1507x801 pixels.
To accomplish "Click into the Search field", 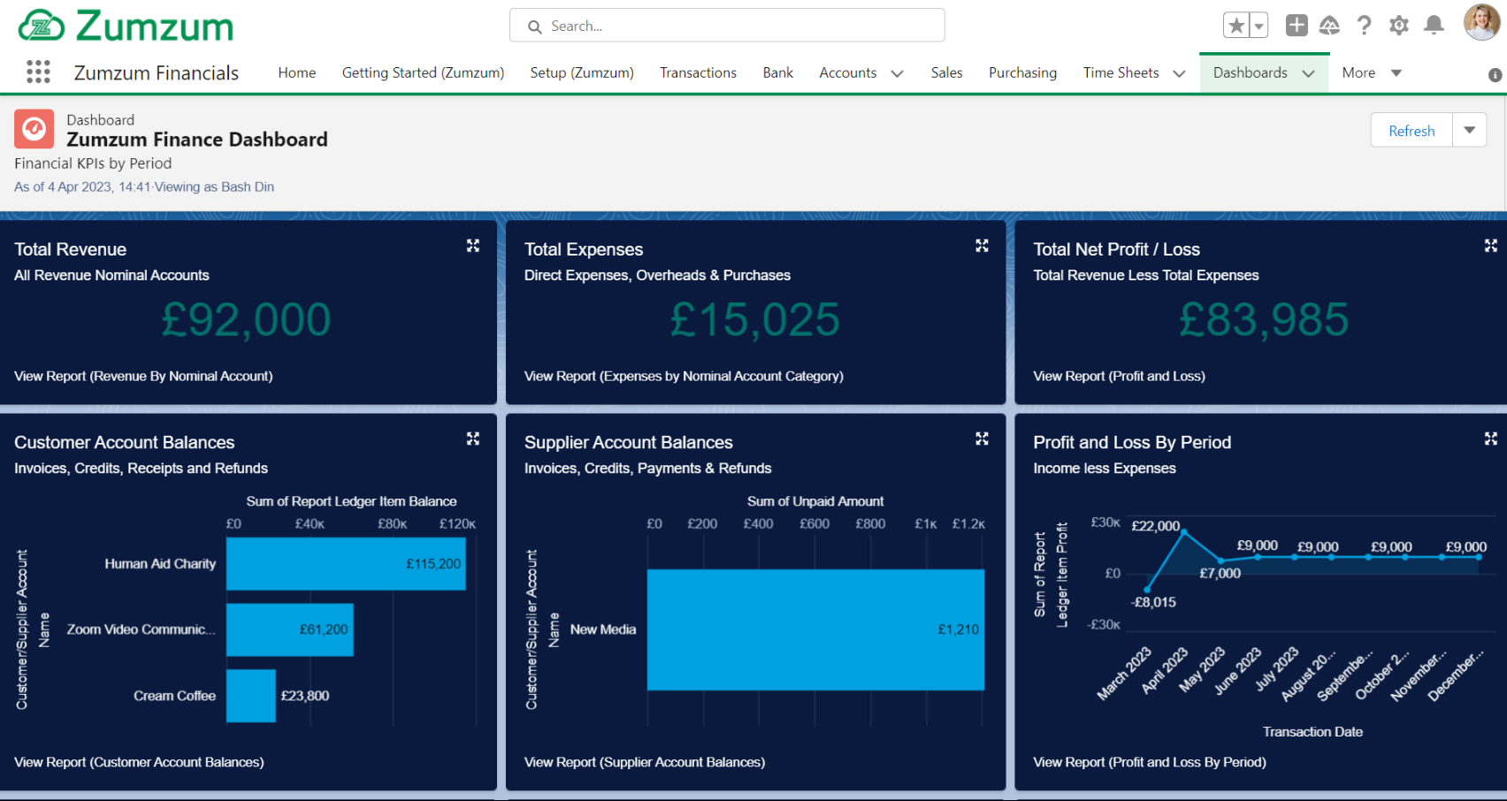I will pos(727,26).
